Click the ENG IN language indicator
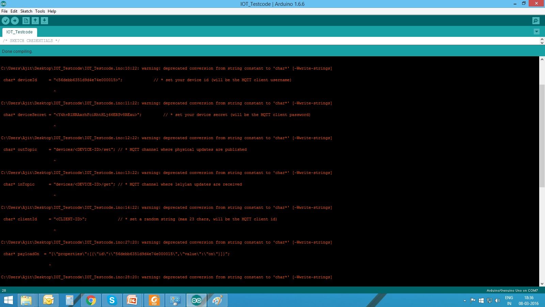This screenshot has width=545, height=307. click(509, 301)
